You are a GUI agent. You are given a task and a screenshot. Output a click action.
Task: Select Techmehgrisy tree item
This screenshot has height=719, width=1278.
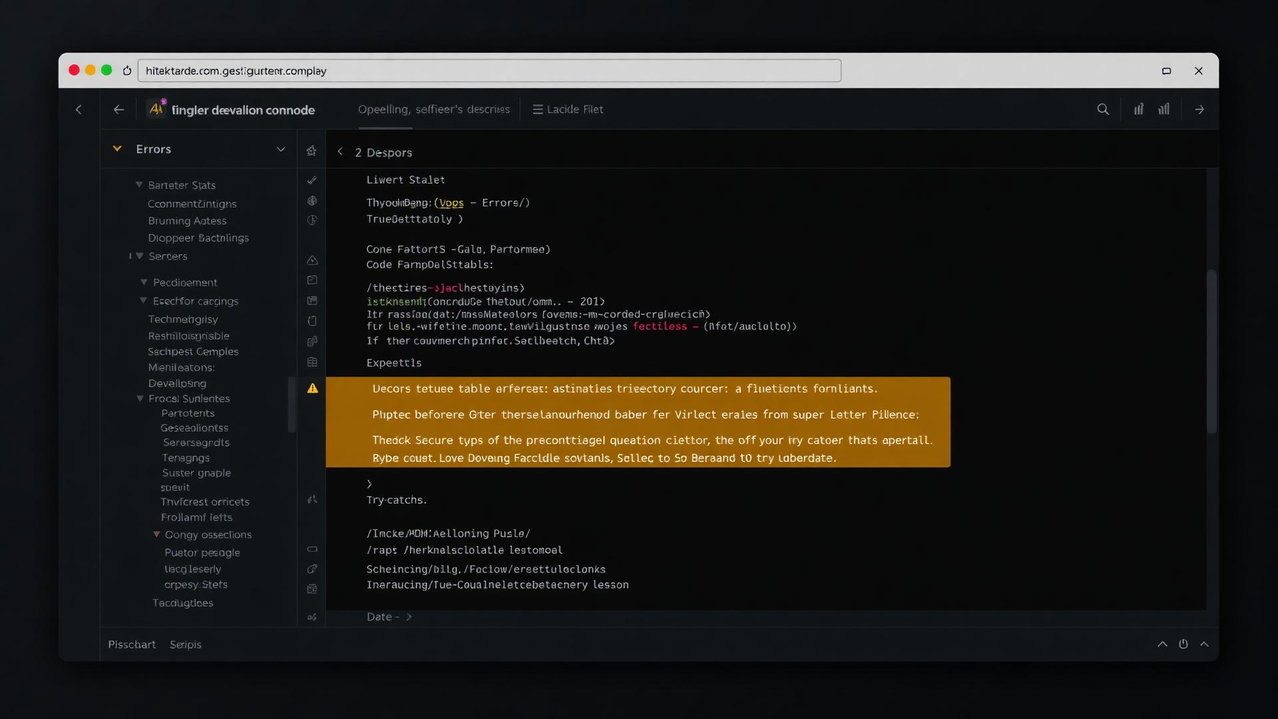point(183,320)
